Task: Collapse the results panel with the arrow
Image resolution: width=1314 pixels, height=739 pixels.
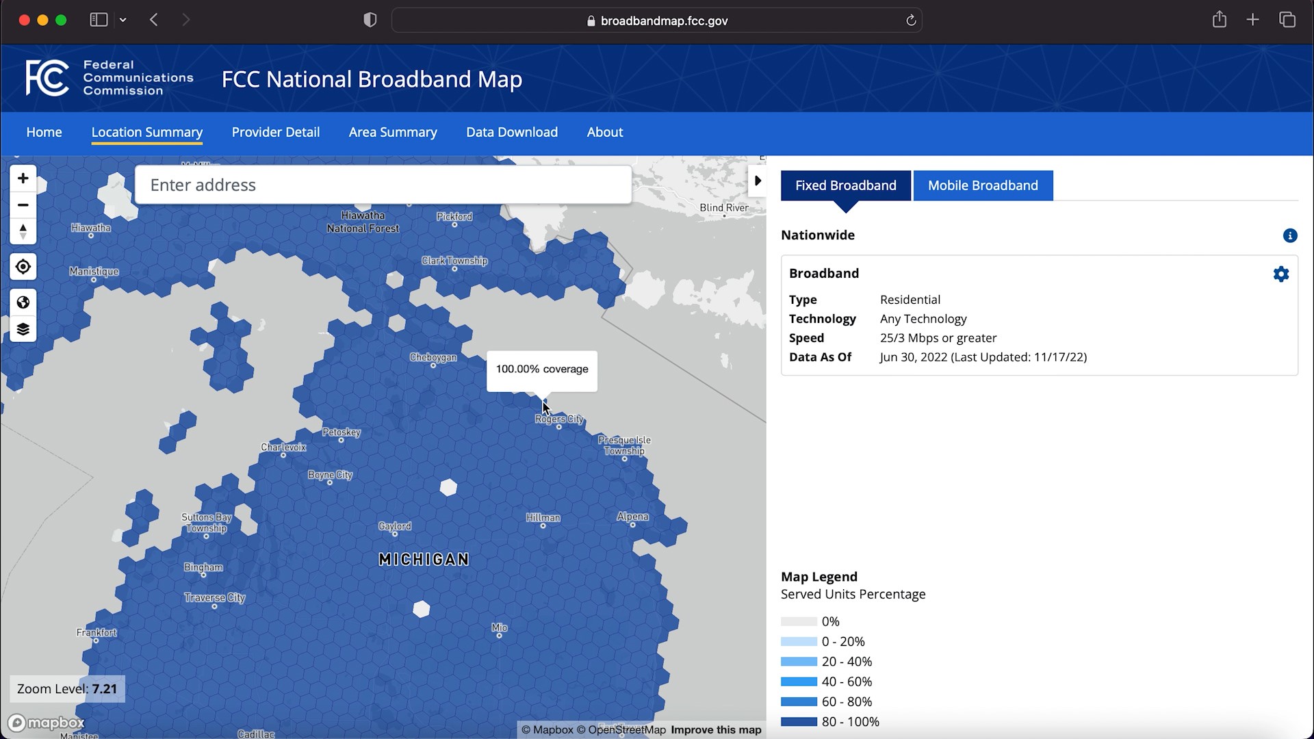Action: pyautogui.click(x=758, y=181)
